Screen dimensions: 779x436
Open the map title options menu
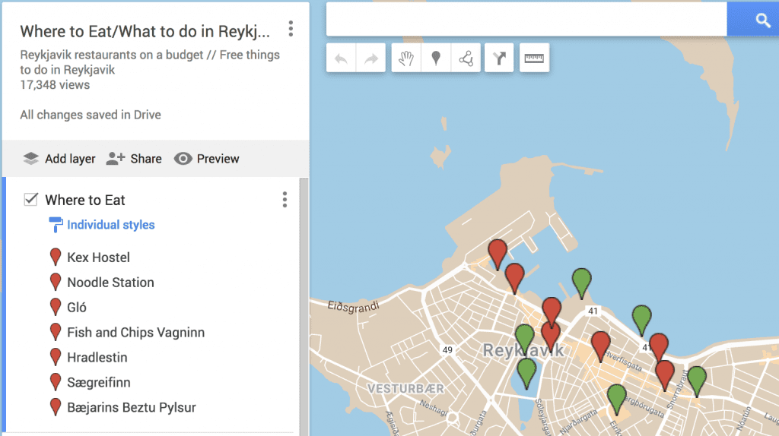291,29
